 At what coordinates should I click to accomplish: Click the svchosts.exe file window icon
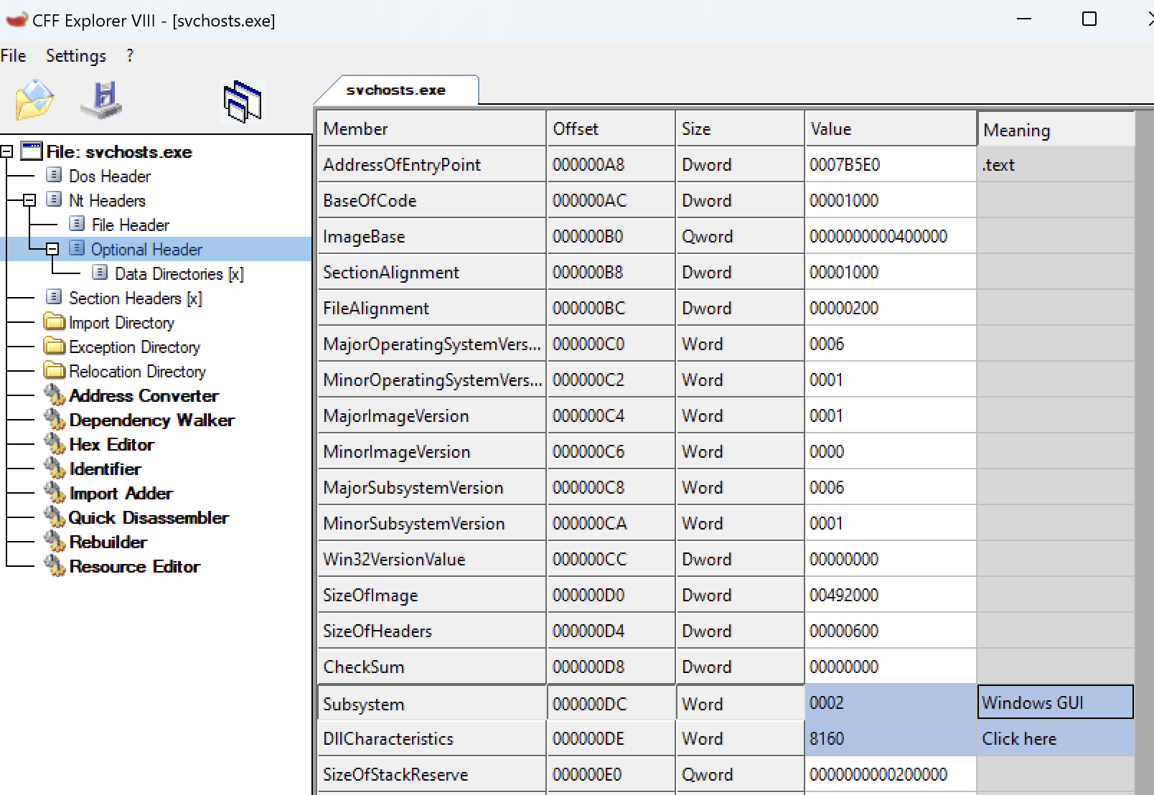(31, 151)
